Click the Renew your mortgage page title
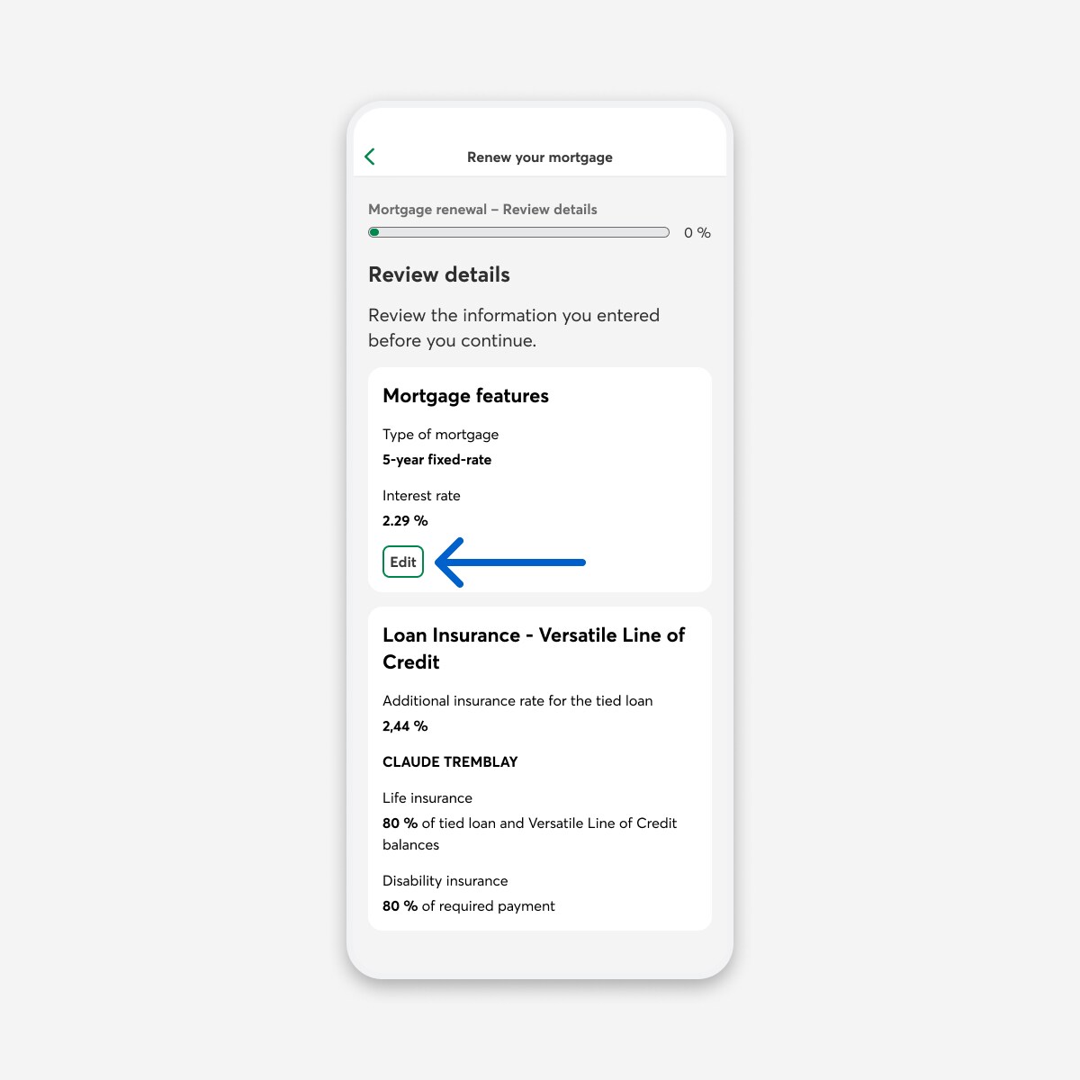This screenshot has height=1080, width=1080. tap(539, 157)
